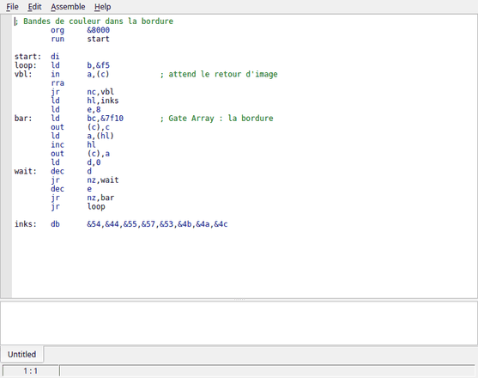Click the status bar message field
The height and width of the screenshot is (378, 478).
268,371
